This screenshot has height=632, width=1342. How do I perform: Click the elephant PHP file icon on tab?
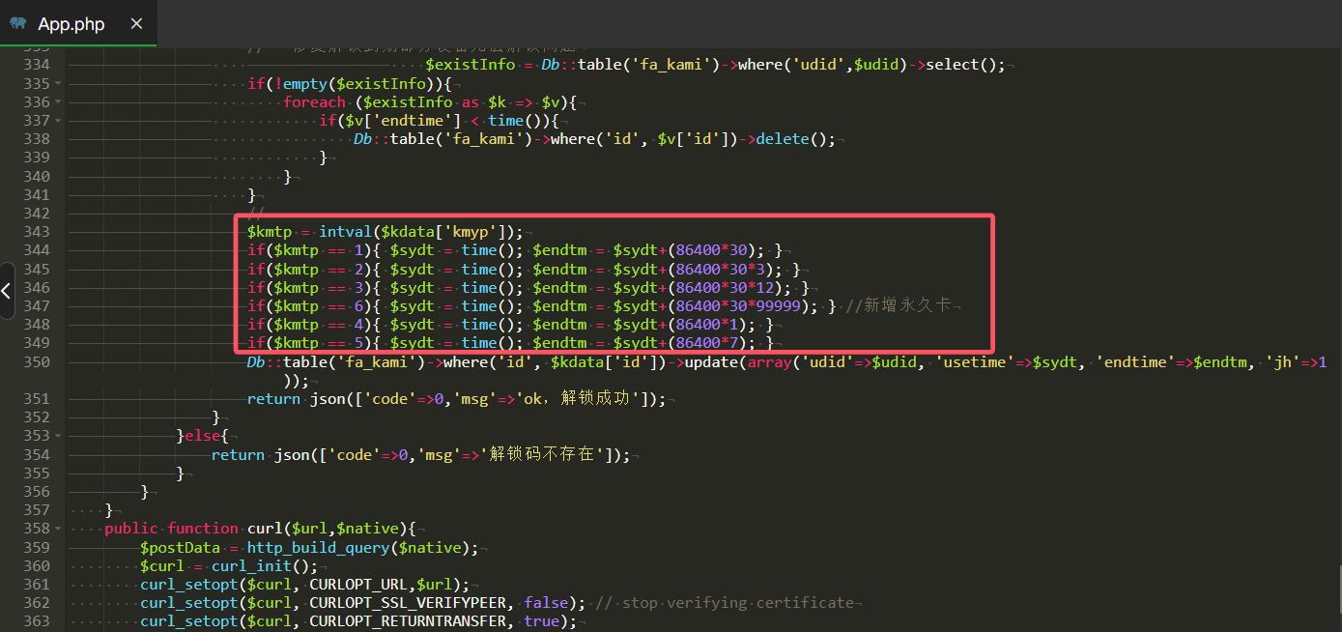pos(18,24)
